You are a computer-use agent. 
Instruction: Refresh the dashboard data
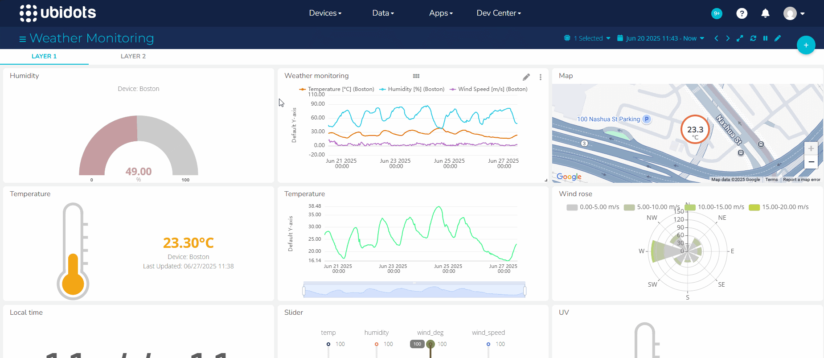(x=753, y=38)
